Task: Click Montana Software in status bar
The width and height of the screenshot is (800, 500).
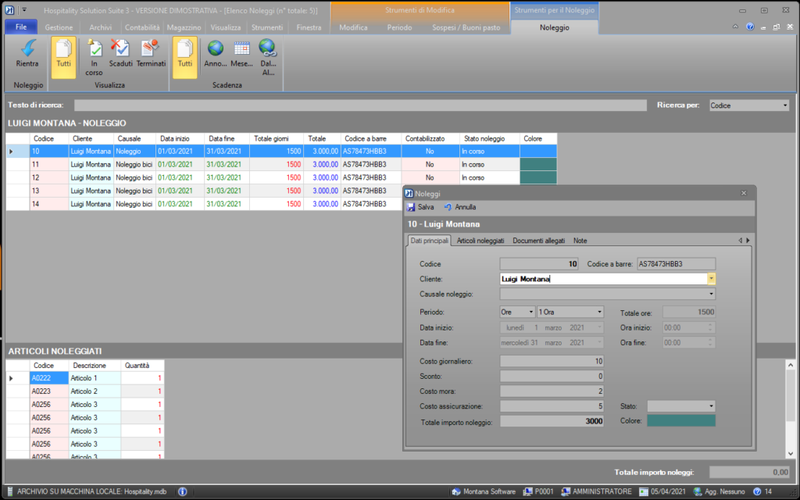Action: (484, 492)
